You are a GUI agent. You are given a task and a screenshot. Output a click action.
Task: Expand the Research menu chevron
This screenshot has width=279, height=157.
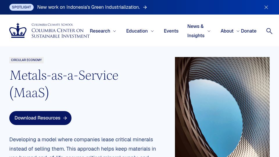[115, 31]
